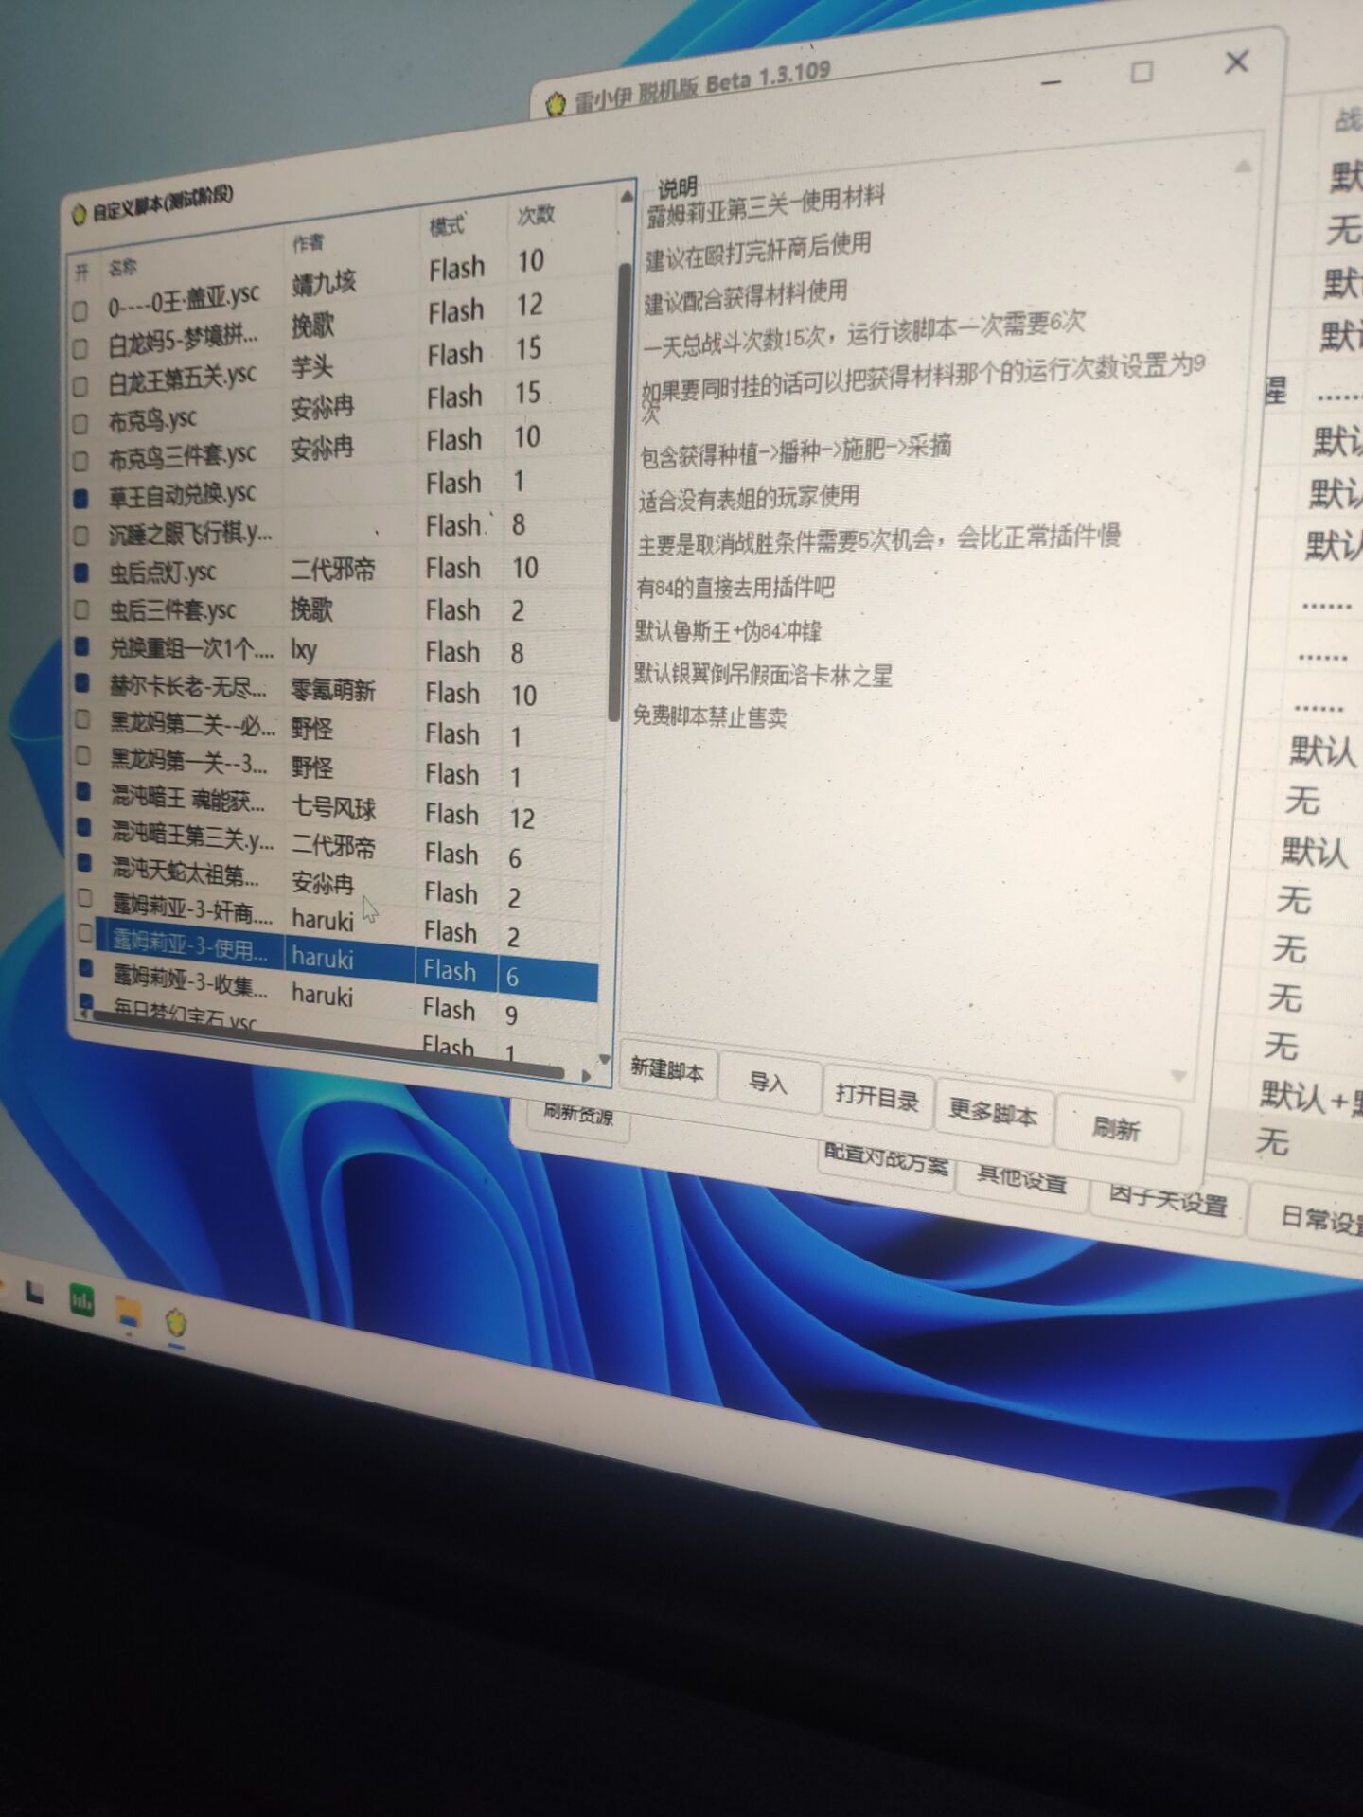Disable the 混沌天蛇太祖第 checkbox
The width and height of the screenshot is (1363, 1817).
(84, 862)
